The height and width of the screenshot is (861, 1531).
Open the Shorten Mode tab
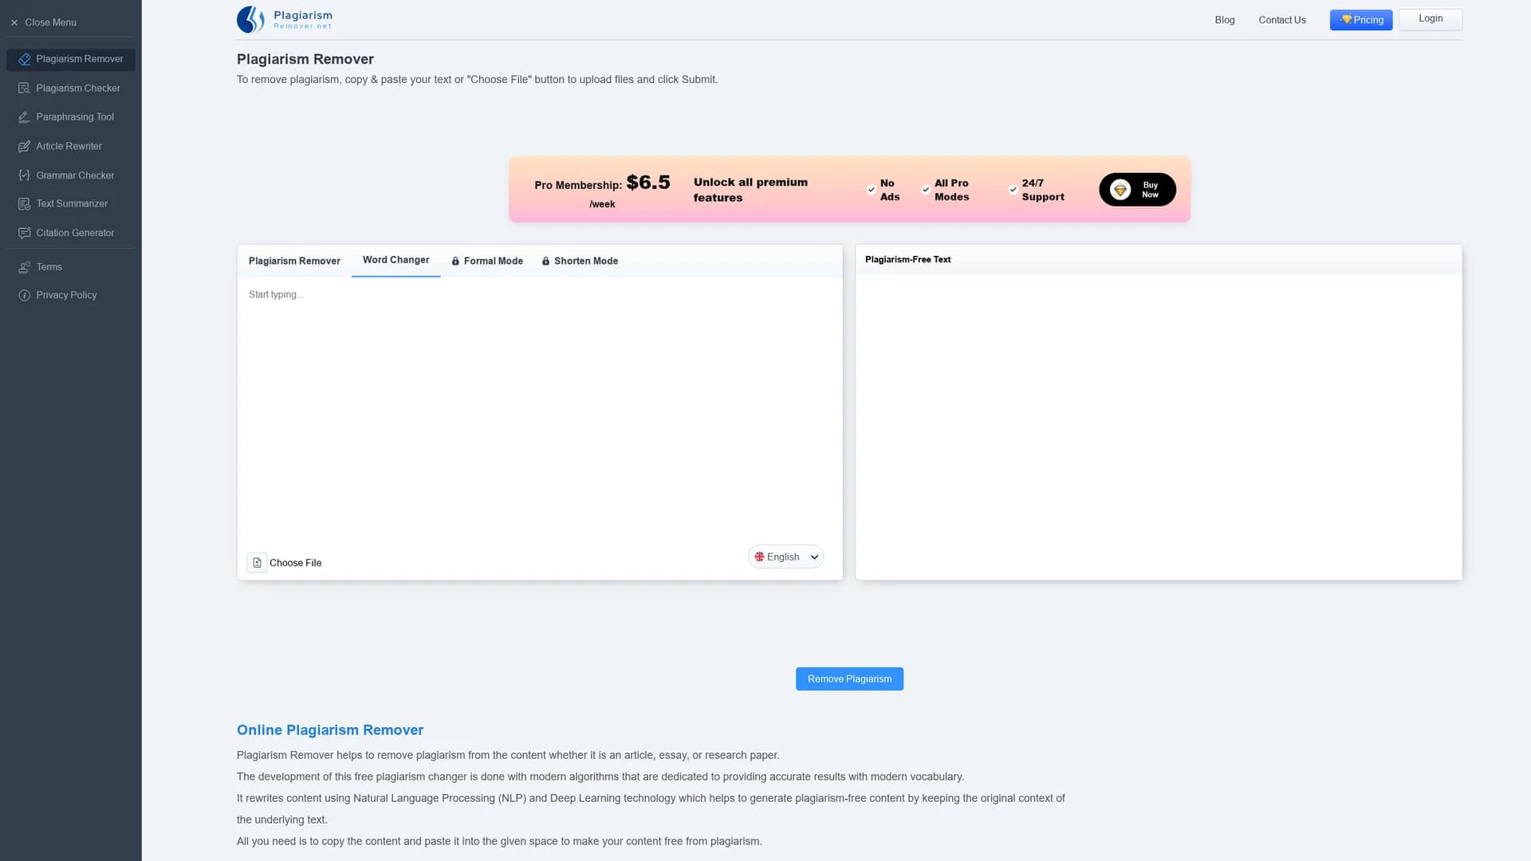tap(580, 261)
